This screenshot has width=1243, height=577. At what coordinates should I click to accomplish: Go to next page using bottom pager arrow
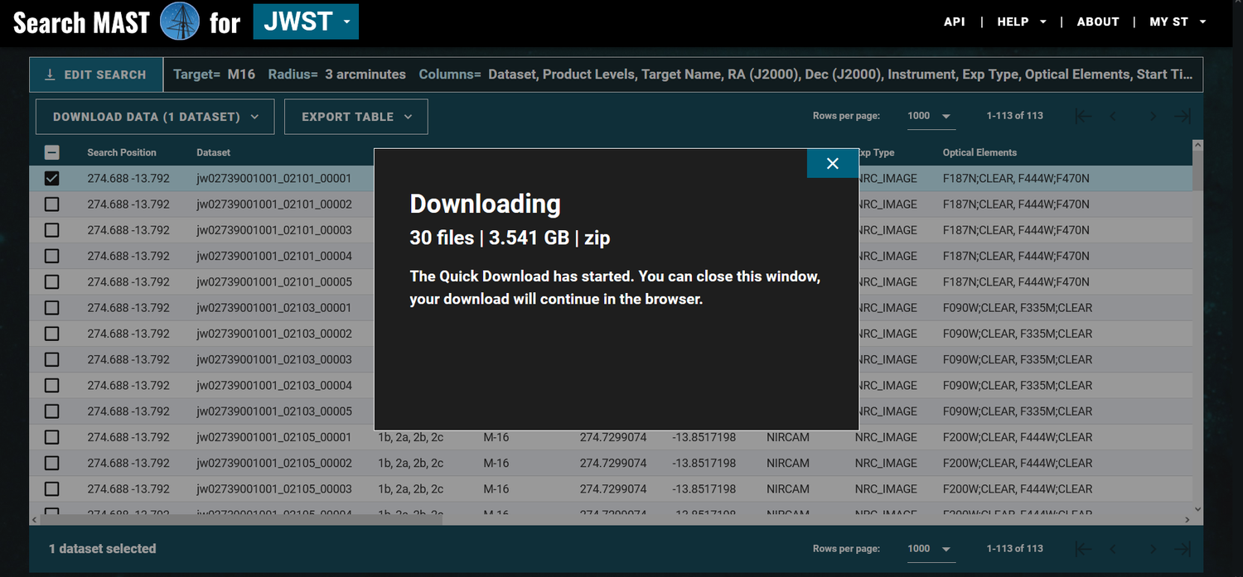(1153, 549)
